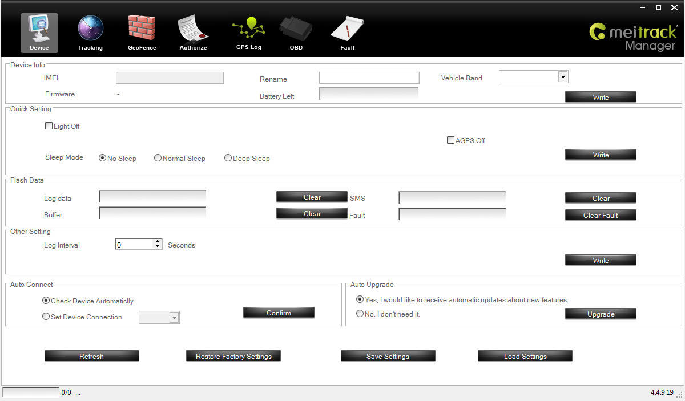Screen dimensions: 685x401
Task: Click the Rename text field
Action: pyautogui.click(x=369, y=78)
